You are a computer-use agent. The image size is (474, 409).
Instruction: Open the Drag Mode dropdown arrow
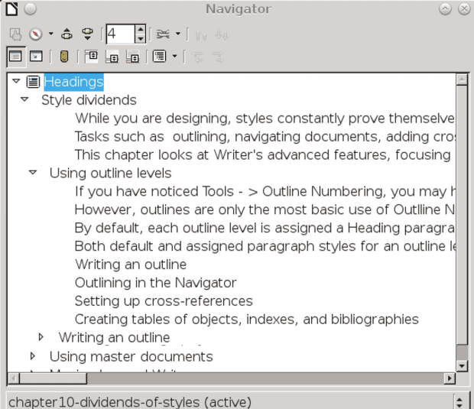[177, 34]
